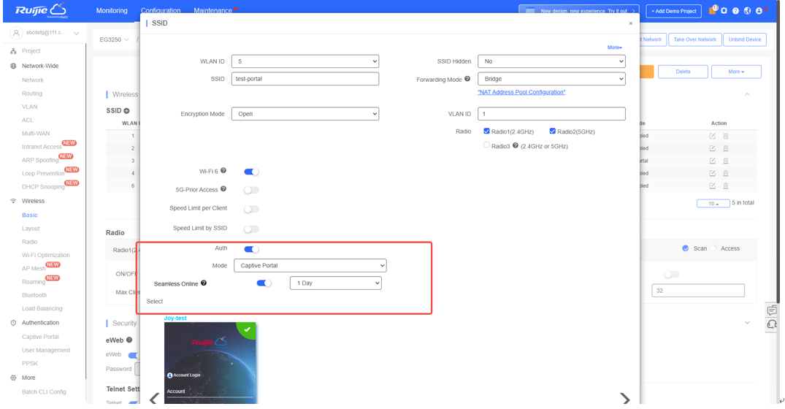
Task: Open settings gear in top bar
Action: (724, 10)
